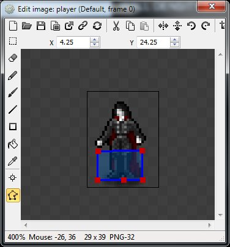Rotate image counter-clockwise
The height and width of the screenshot is (247, 230).
pos(191,26)
